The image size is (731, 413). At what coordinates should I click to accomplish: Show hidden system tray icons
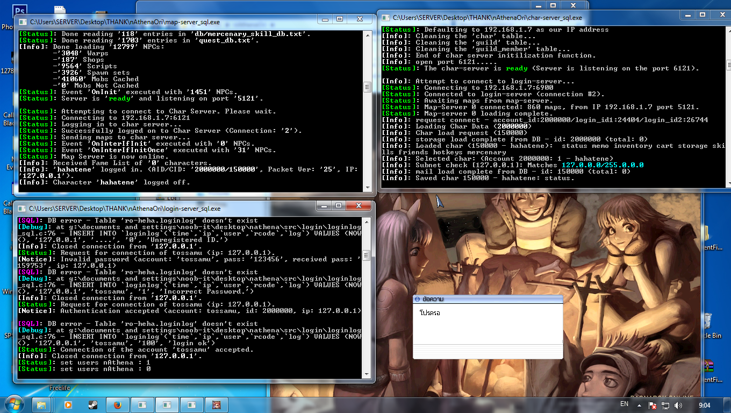639,405
